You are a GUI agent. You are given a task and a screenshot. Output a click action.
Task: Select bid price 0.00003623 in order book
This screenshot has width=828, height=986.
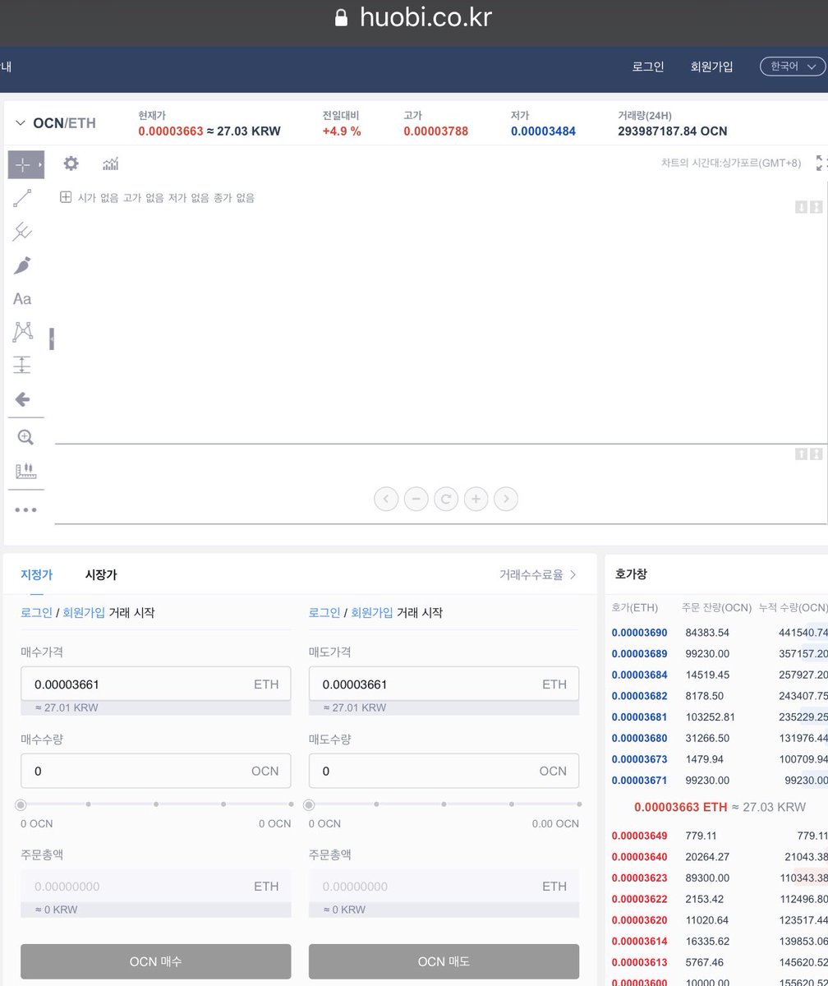(640, 878)
